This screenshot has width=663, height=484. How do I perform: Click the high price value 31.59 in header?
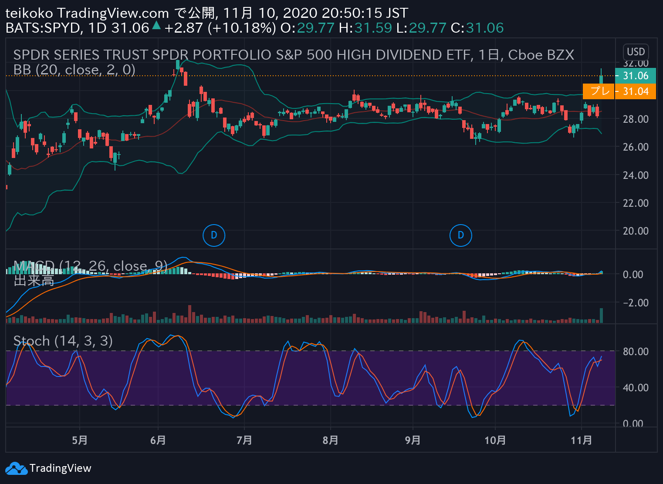[373, 28]
